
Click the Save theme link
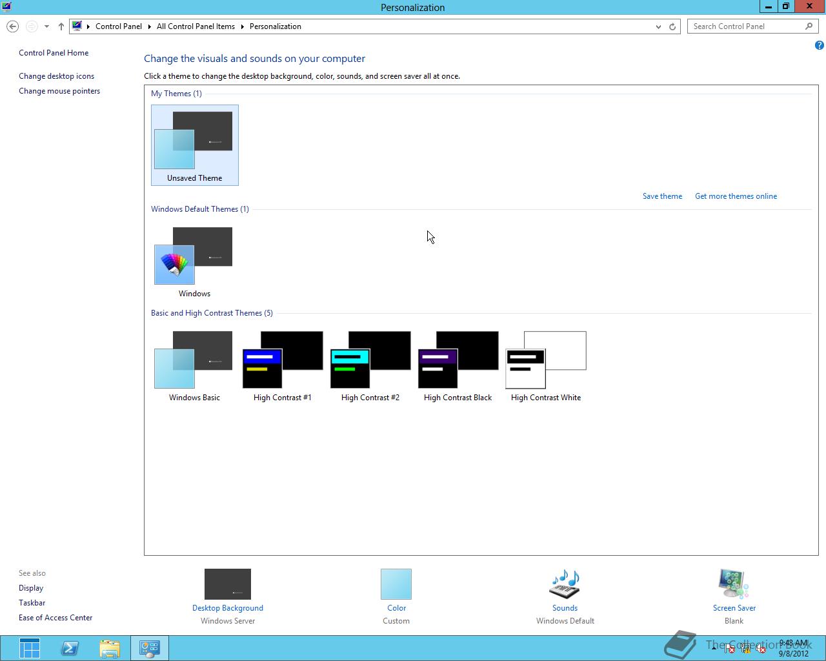[x=662, y=196]
